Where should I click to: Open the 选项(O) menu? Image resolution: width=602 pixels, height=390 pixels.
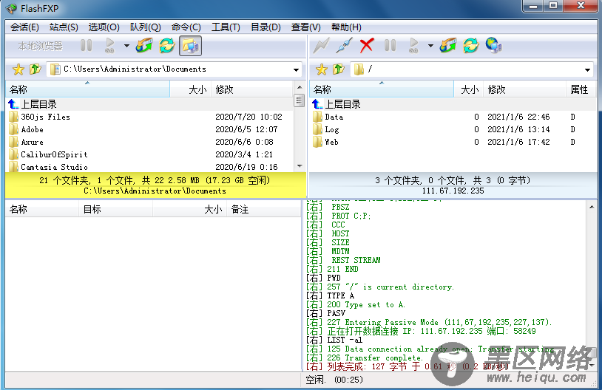click(x=104, y=27)
